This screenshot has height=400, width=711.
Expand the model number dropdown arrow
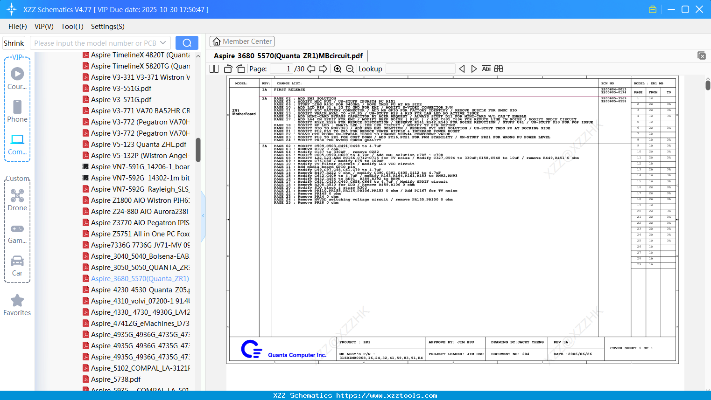click(x=163, y=43)
